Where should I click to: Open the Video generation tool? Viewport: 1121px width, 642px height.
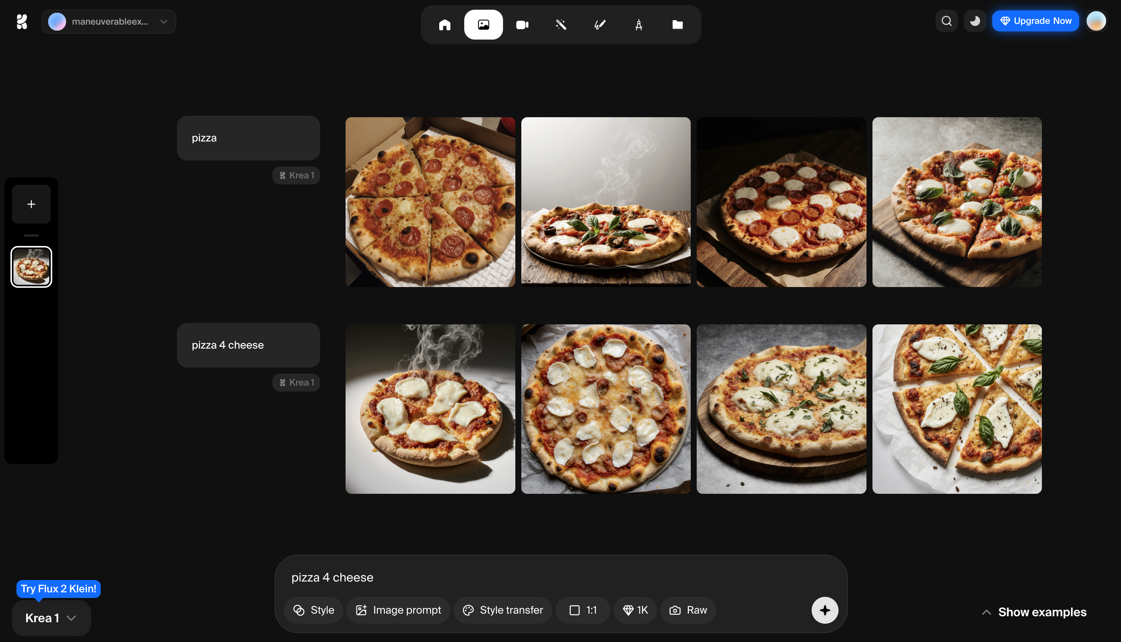click(522, 25)
